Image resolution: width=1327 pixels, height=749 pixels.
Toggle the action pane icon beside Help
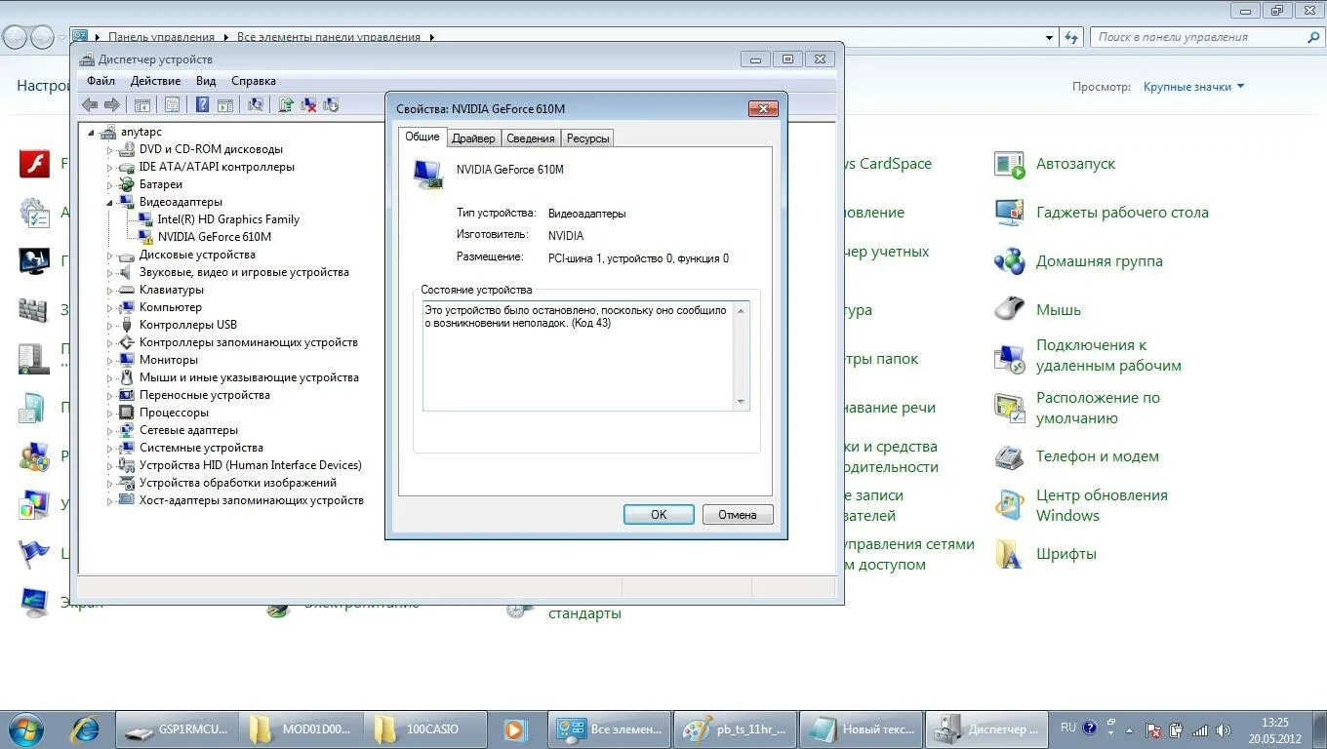225,104
